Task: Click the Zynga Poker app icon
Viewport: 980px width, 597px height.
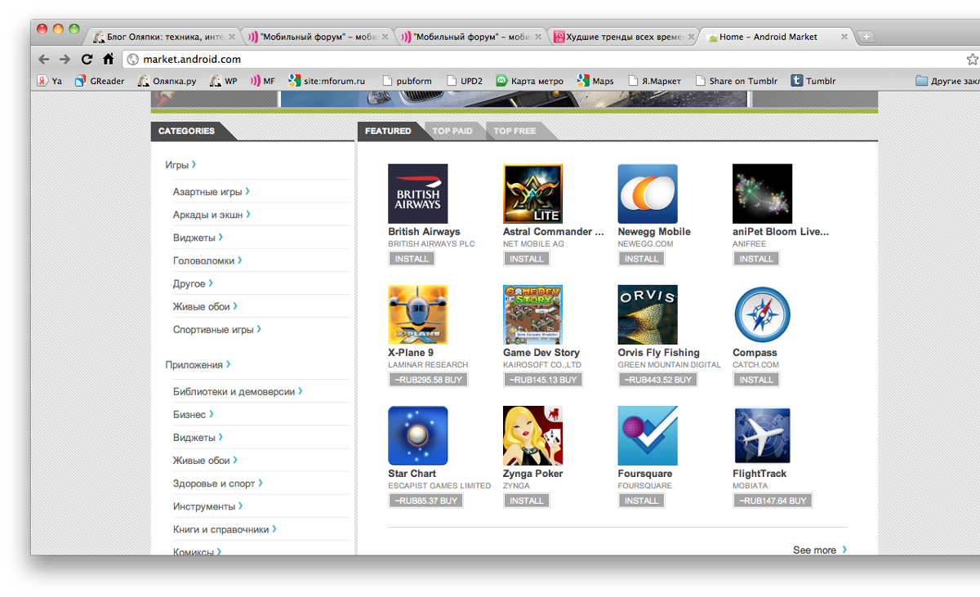Action: pyautogui.click(x=532, y=435)
